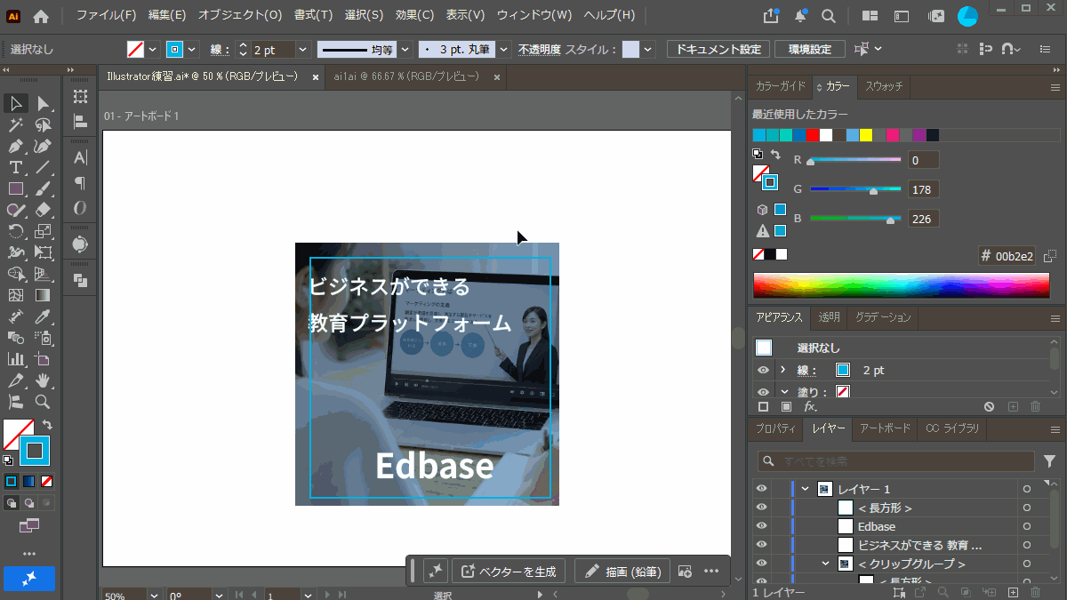Viewport: 1067px width, 600px height.
Task: Open the zoom level 50% dropdown
Action: click(x=155, y=595)
